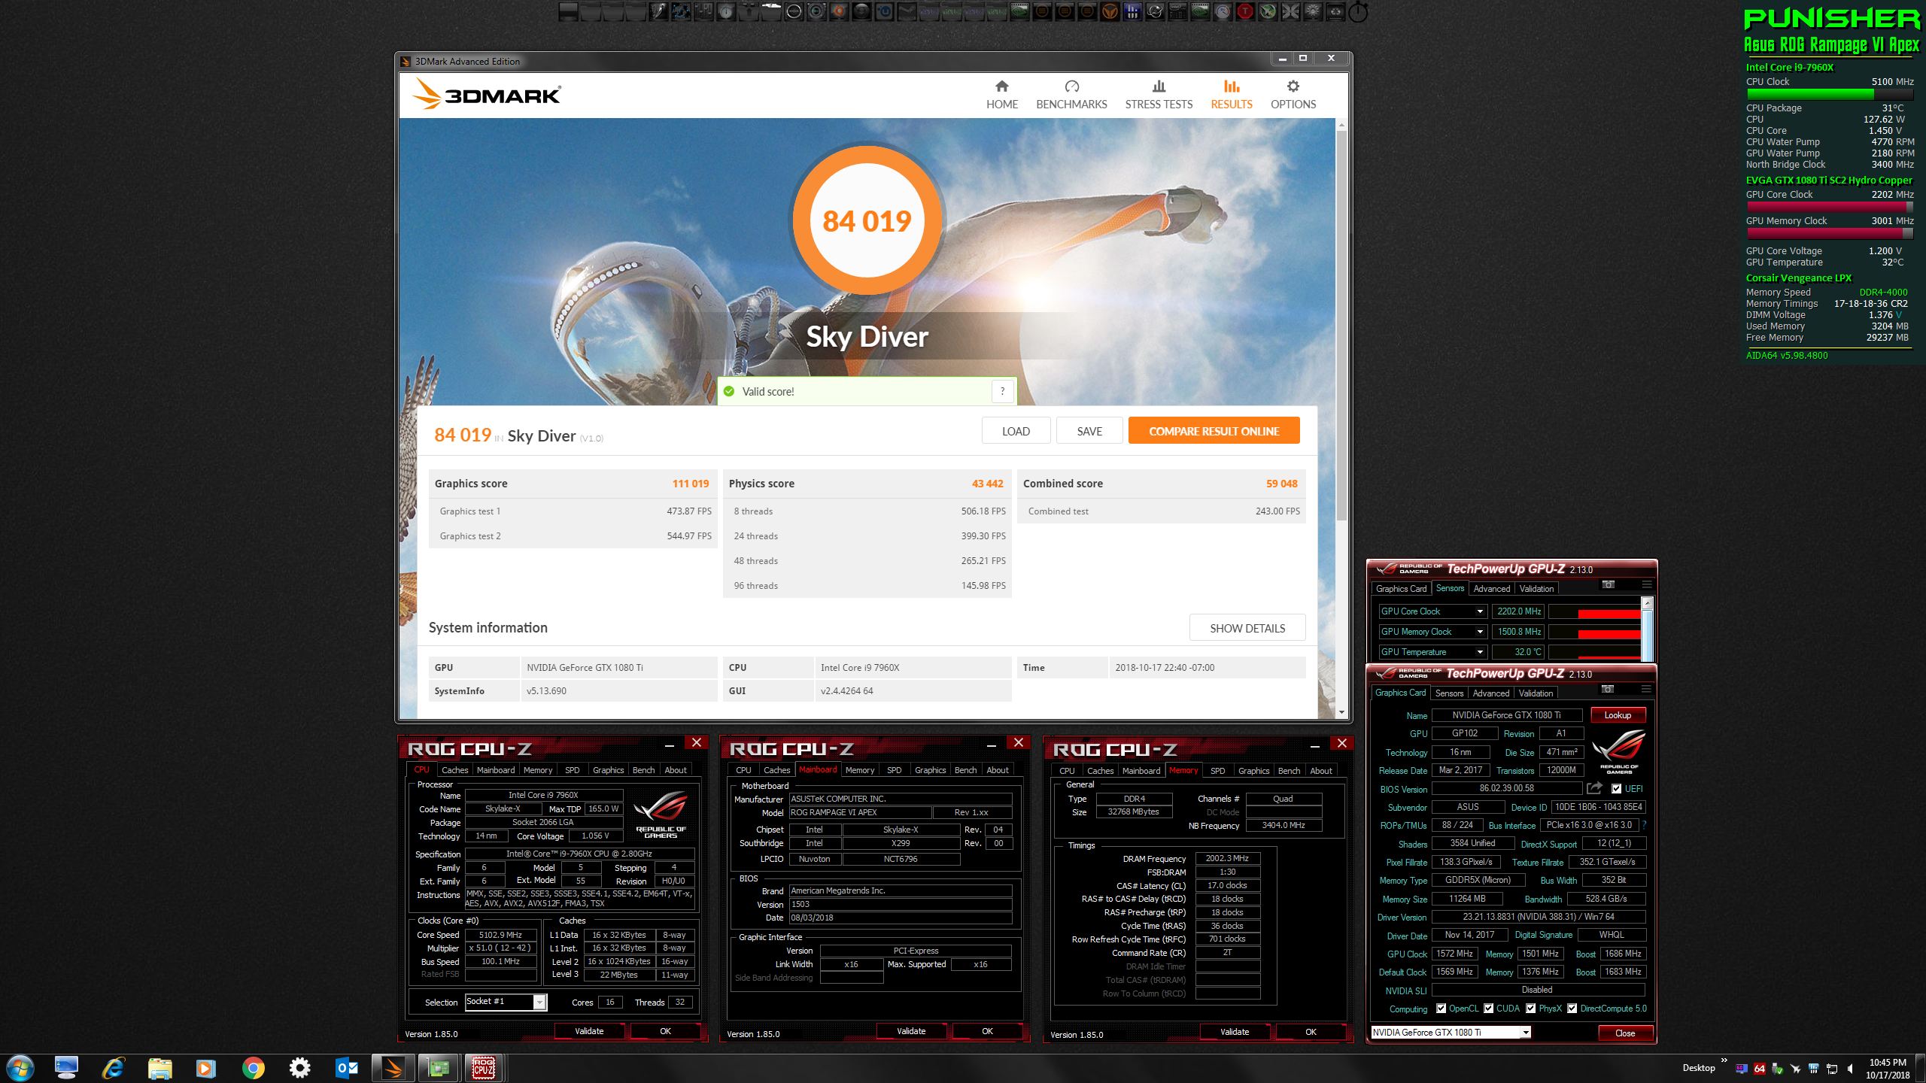The height and width of the screenshot is (1083, 1926).
Task: Expand the GPU Temperature sensor dropdown
Action: coord(1479,652)
